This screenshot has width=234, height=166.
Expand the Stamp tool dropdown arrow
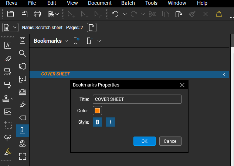(x=13, y=98)
